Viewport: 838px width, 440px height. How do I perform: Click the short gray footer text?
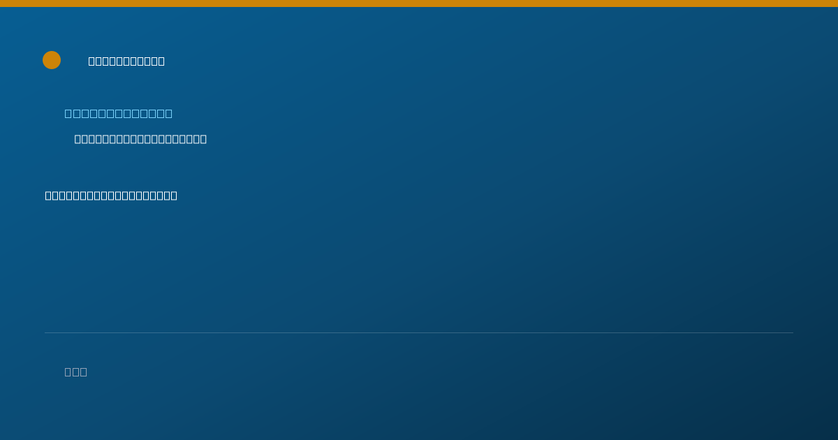[x=76, y=372]
